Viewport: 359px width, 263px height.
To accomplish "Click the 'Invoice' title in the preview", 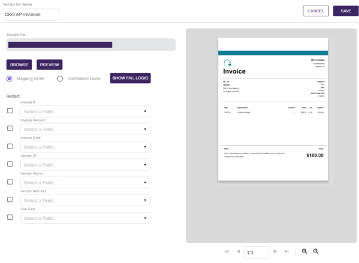I will coord(234,71).
